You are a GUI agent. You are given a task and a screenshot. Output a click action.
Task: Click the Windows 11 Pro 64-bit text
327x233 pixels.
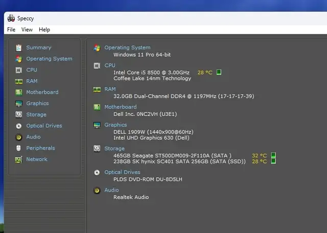click(x=142, y=55)
